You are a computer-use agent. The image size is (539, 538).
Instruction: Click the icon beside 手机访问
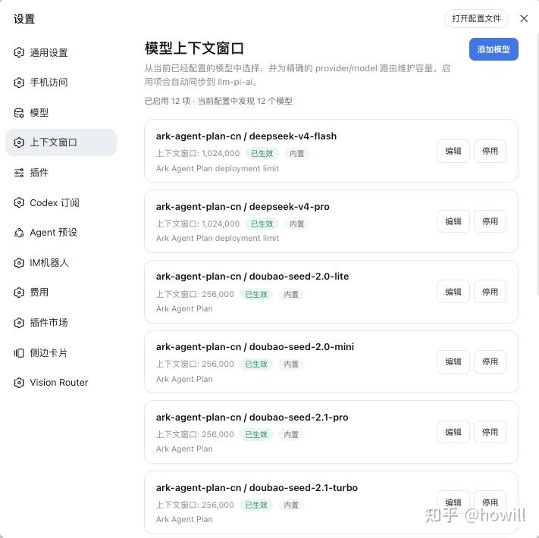19,83
